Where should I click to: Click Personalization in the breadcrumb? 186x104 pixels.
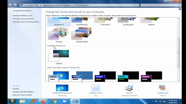coord(82,5)
